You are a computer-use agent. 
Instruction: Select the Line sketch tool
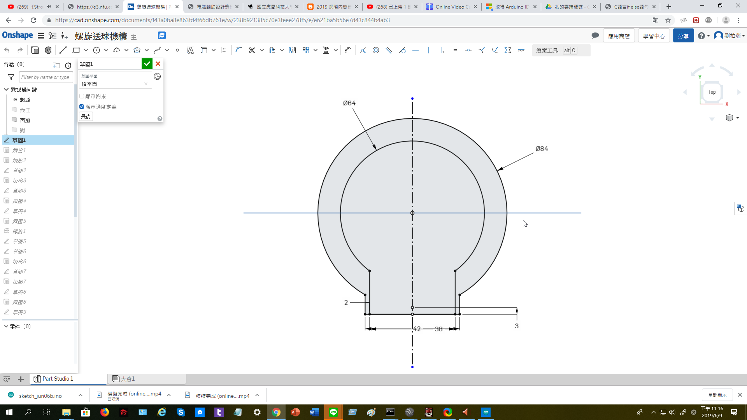tap(63, 50)
